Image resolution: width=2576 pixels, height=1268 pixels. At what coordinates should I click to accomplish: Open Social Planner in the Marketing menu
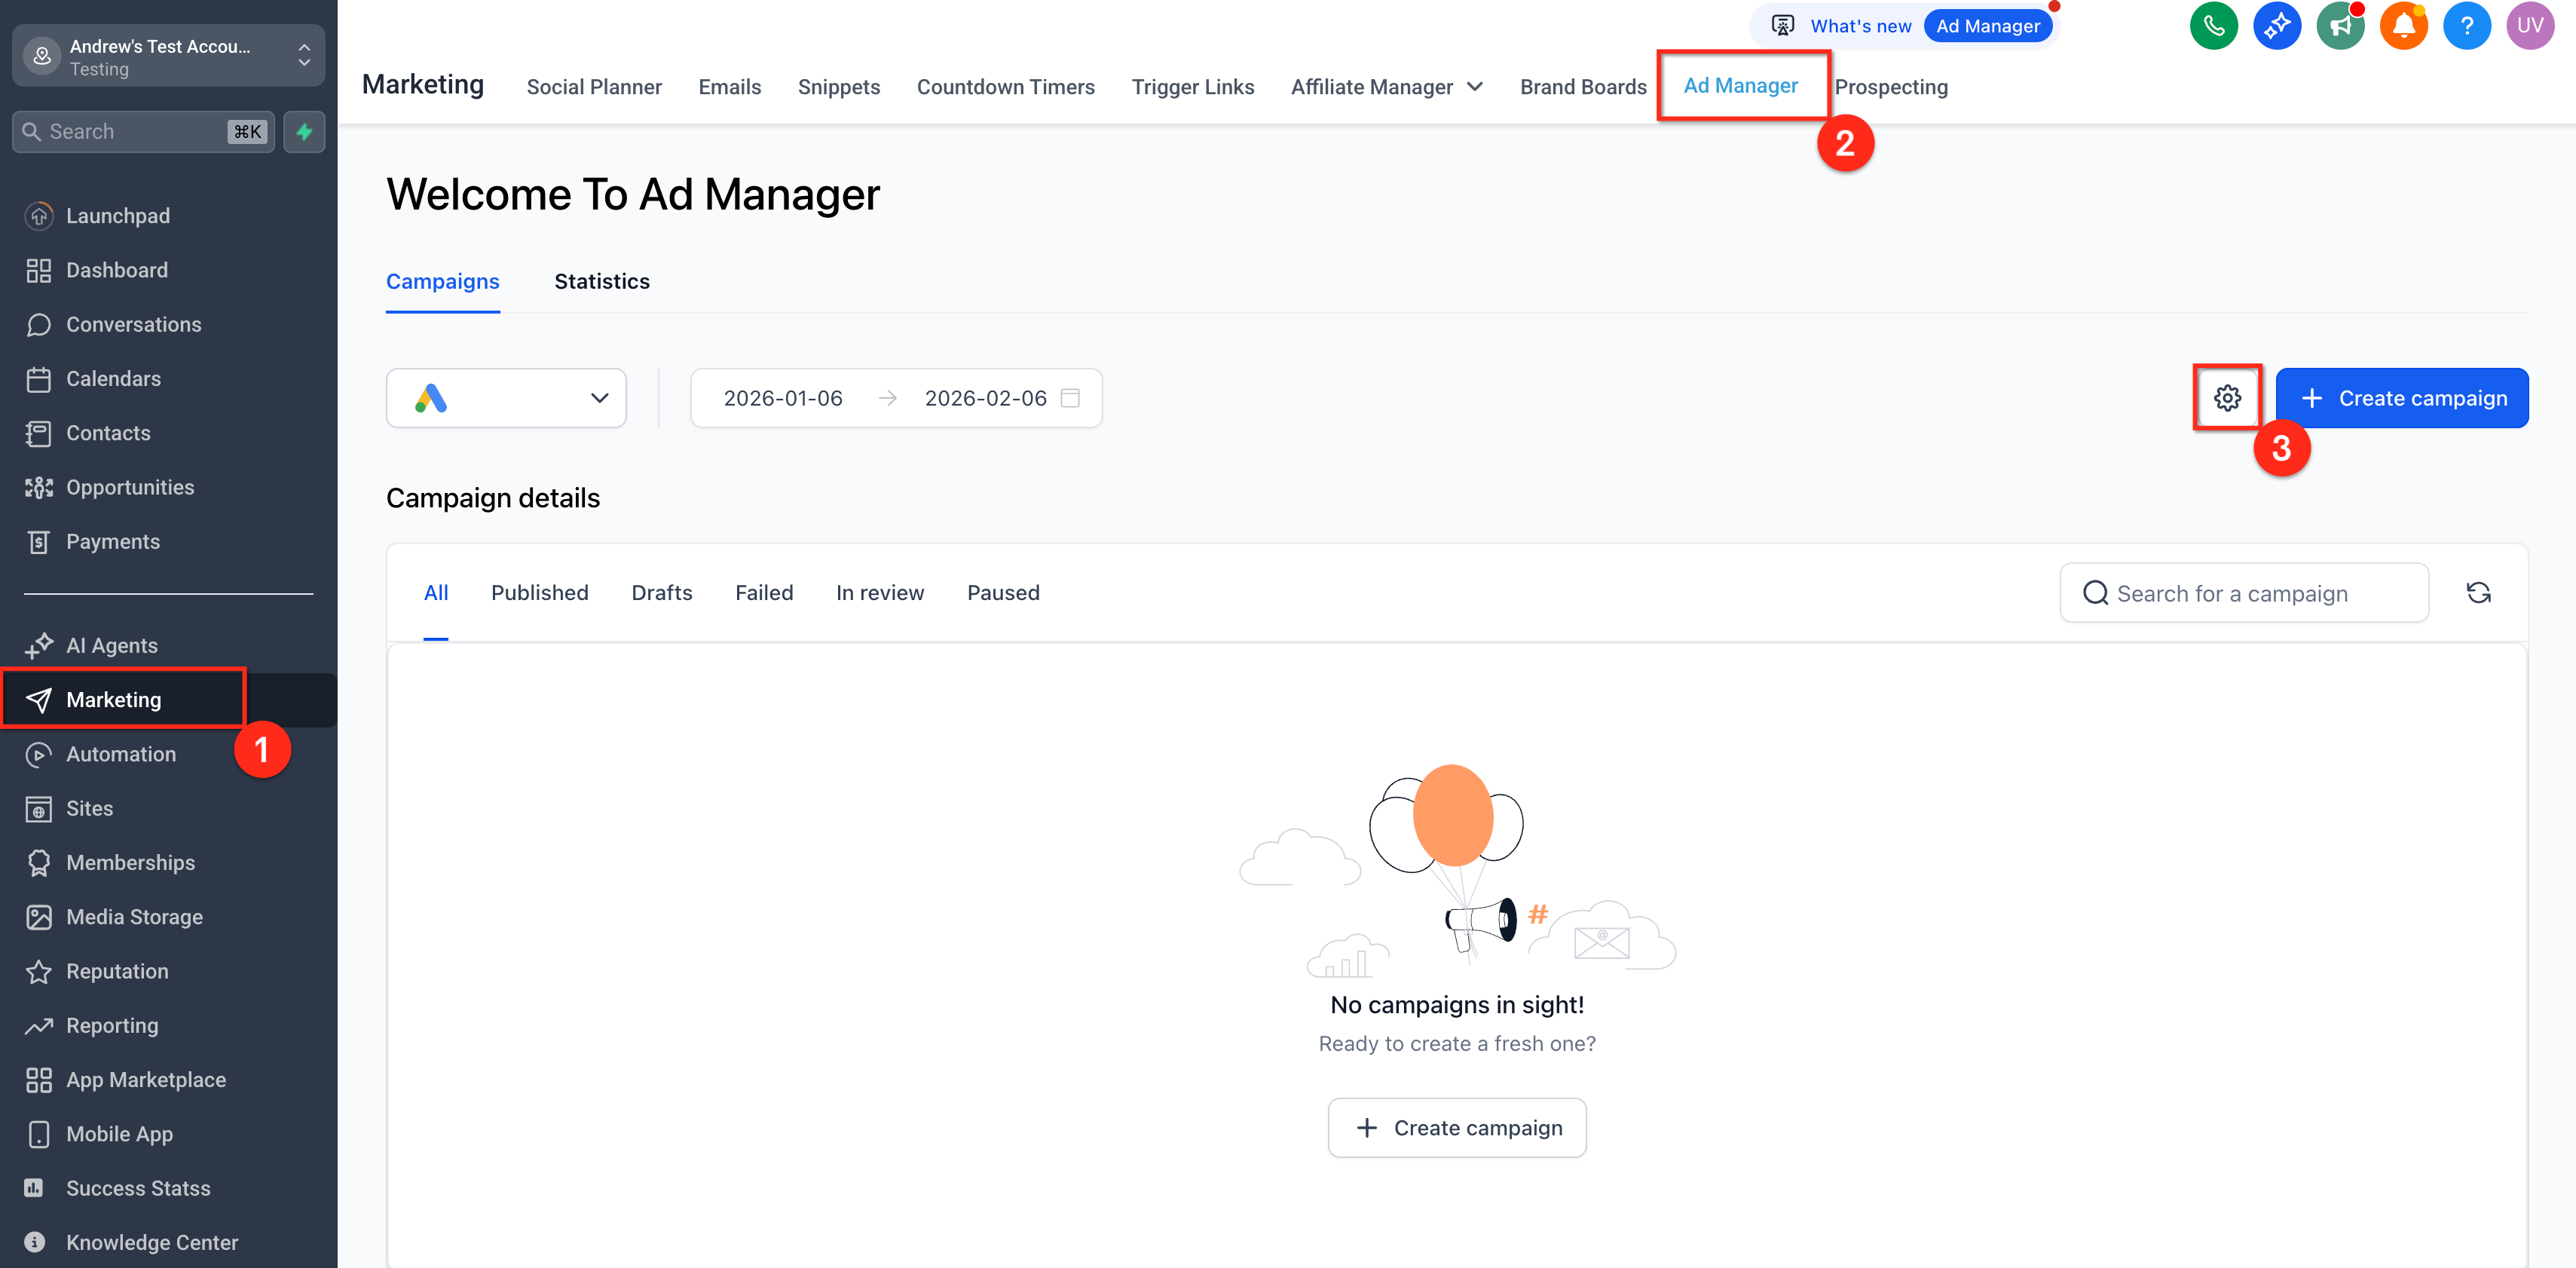(x=594, y=87)
